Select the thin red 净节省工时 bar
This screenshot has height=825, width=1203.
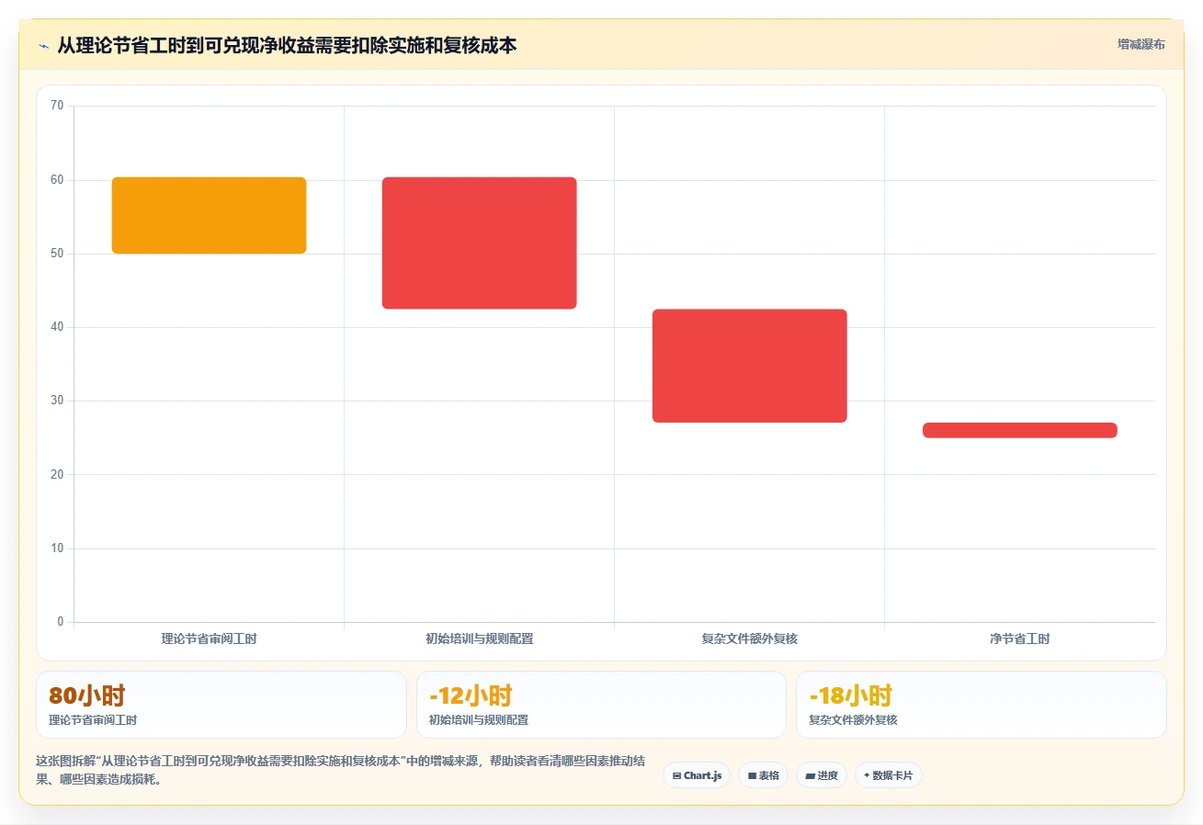tap(1019, 430)
